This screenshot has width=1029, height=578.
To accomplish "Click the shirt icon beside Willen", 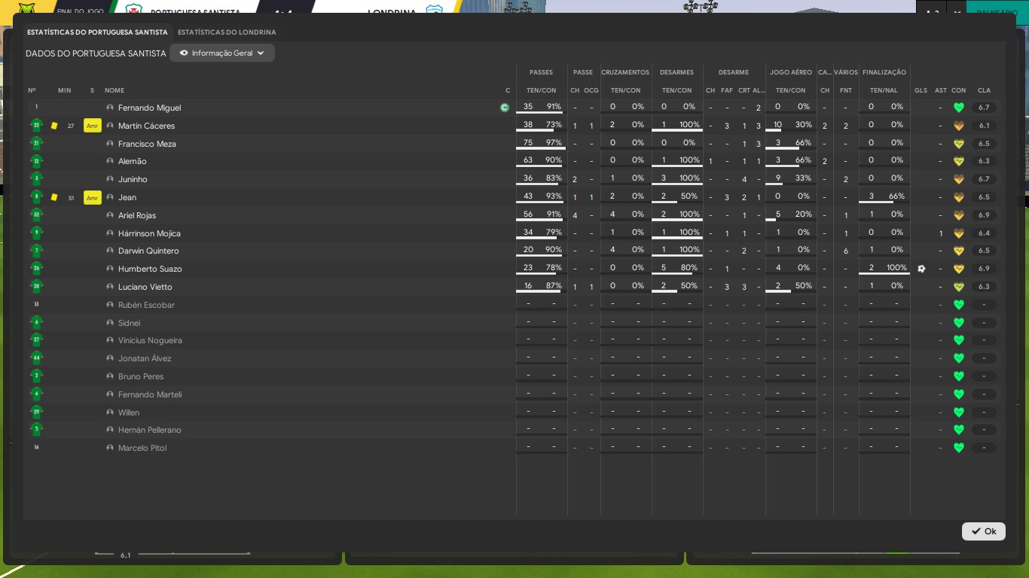I will [36, 412].
